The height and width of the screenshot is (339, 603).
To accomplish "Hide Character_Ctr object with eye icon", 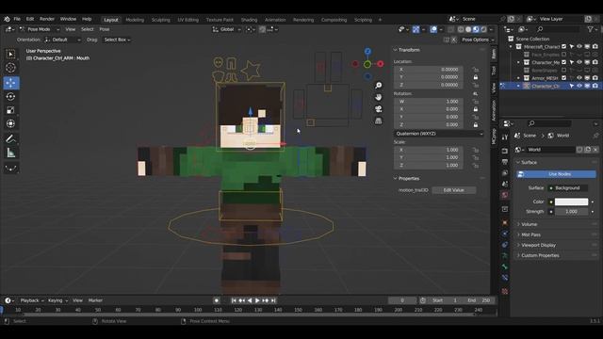I will [x=579, y=86].
